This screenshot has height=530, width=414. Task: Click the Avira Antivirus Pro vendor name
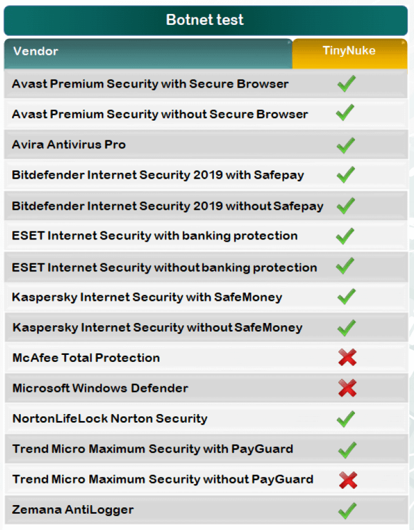[69, 144]
